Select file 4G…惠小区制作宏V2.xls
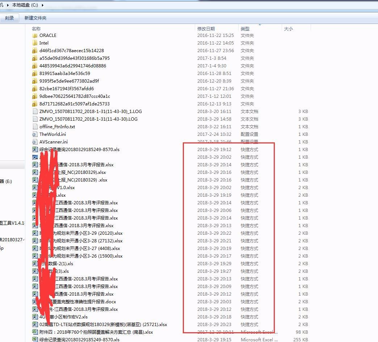This screenshot has height=342, width=378. coord(63,317)
